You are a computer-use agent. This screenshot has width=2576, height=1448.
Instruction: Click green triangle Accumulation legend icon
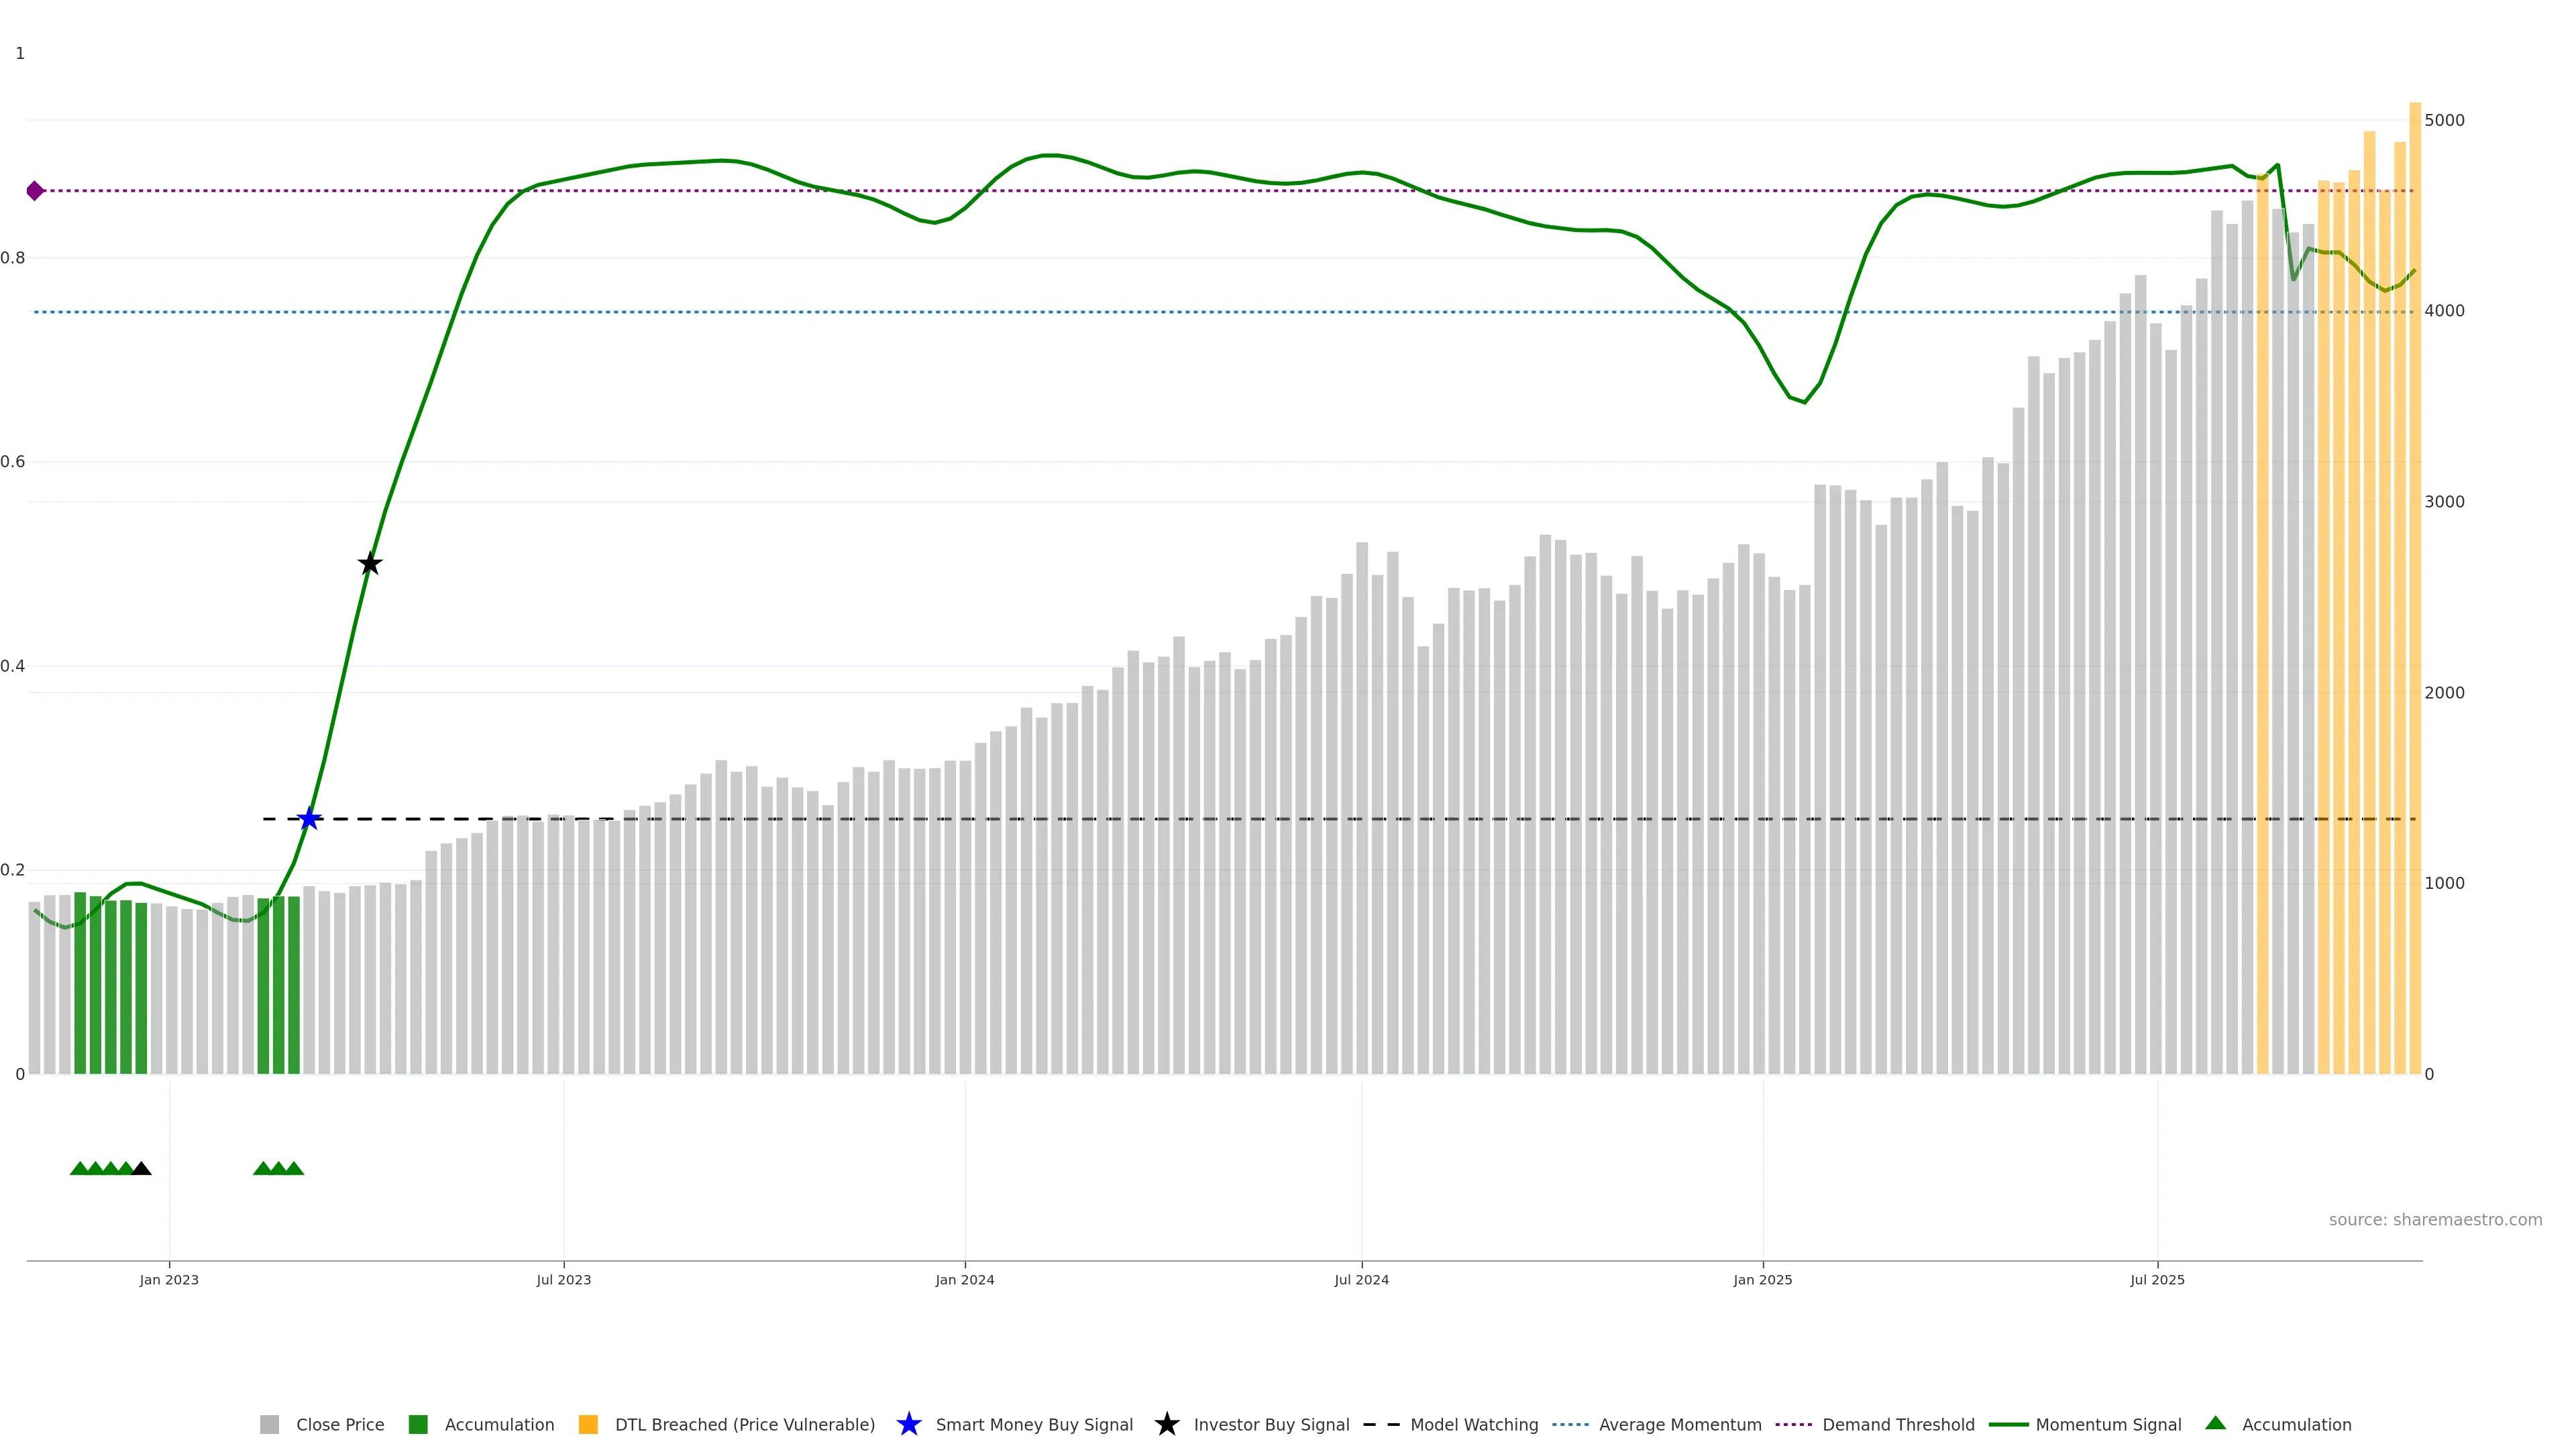coord(2215,1423)
